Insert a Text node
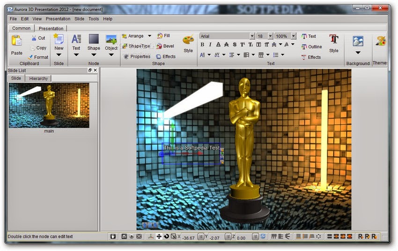This screenshot has height=251, width=398. tap(76, 42)
